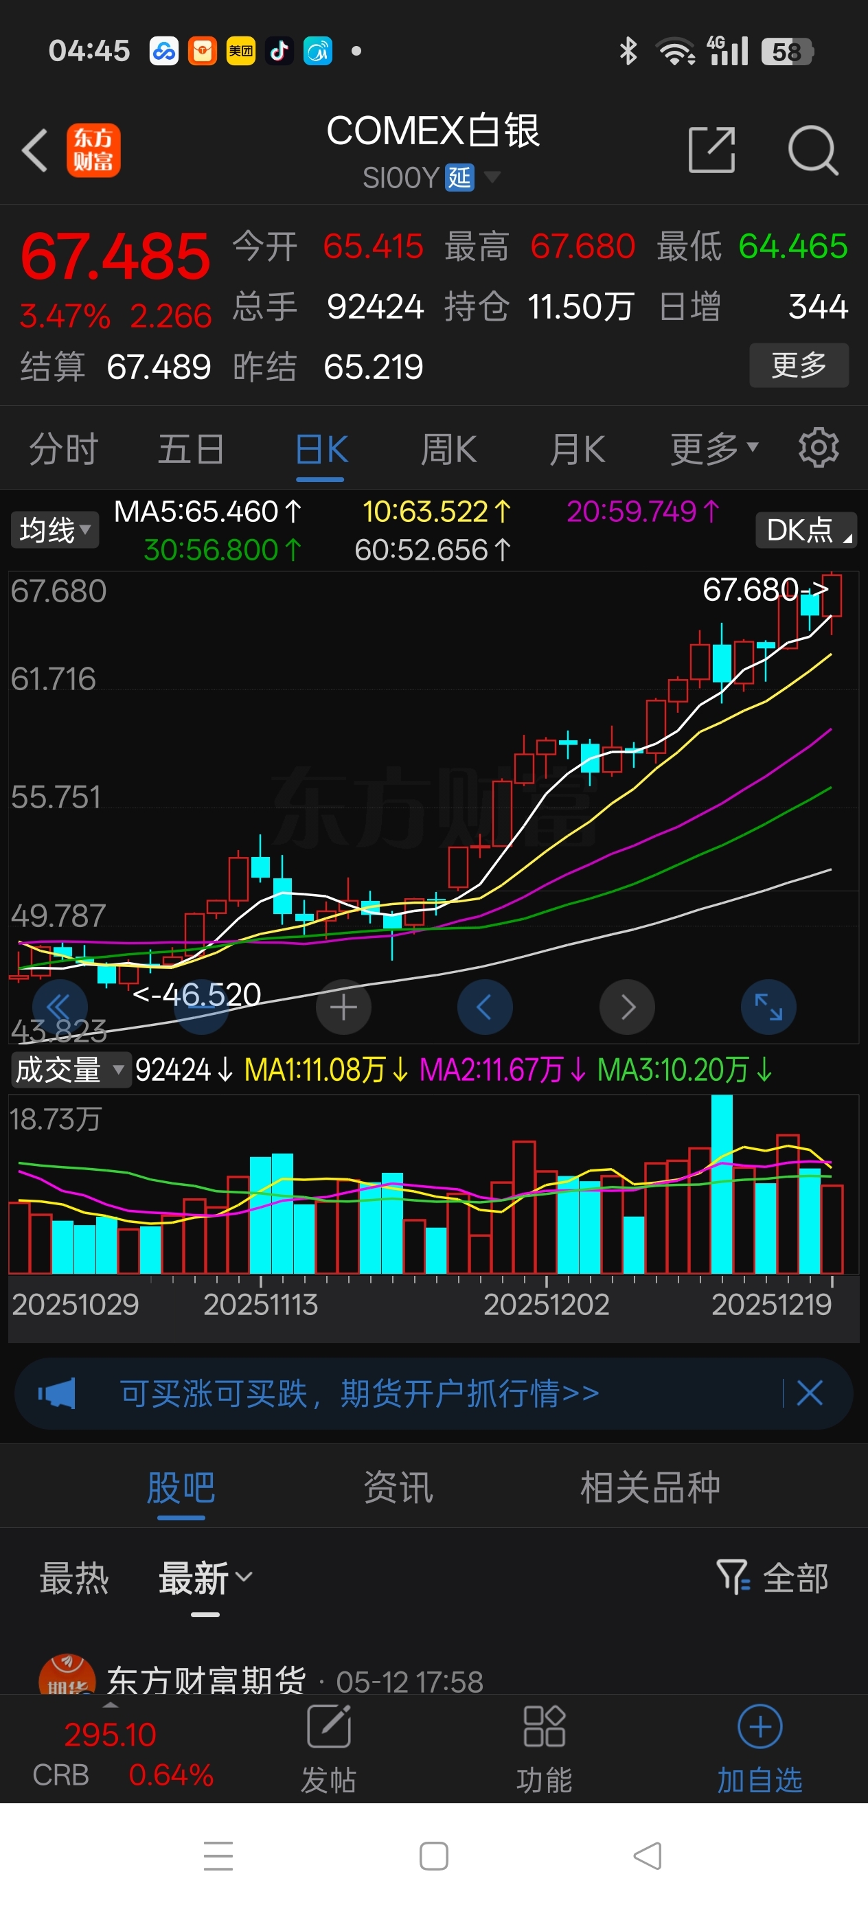Open the 股吧 forum tab
This screenshot has width=868, height=1909.
coord(181,1487)
